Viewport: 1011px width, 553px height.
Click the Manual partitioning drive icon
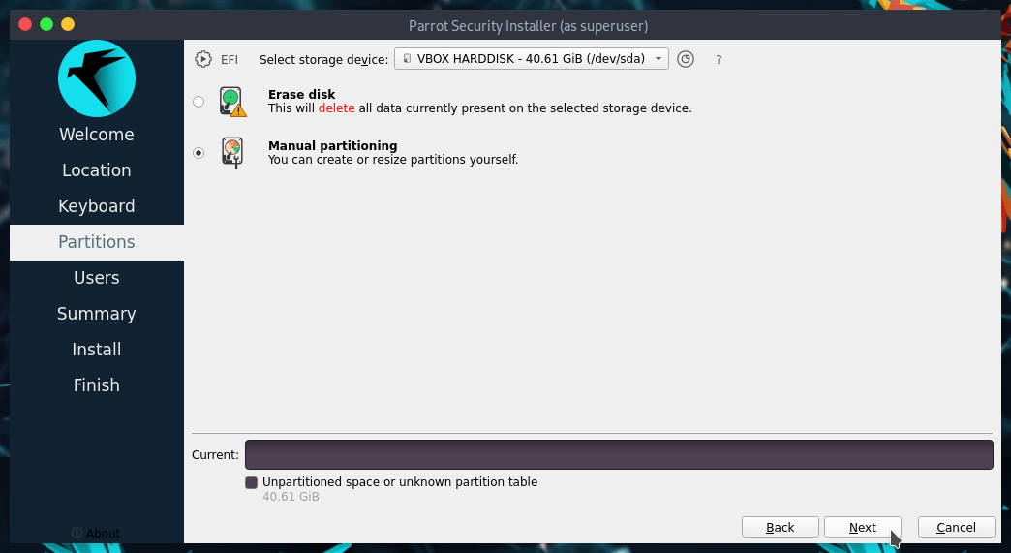(232, 153)
